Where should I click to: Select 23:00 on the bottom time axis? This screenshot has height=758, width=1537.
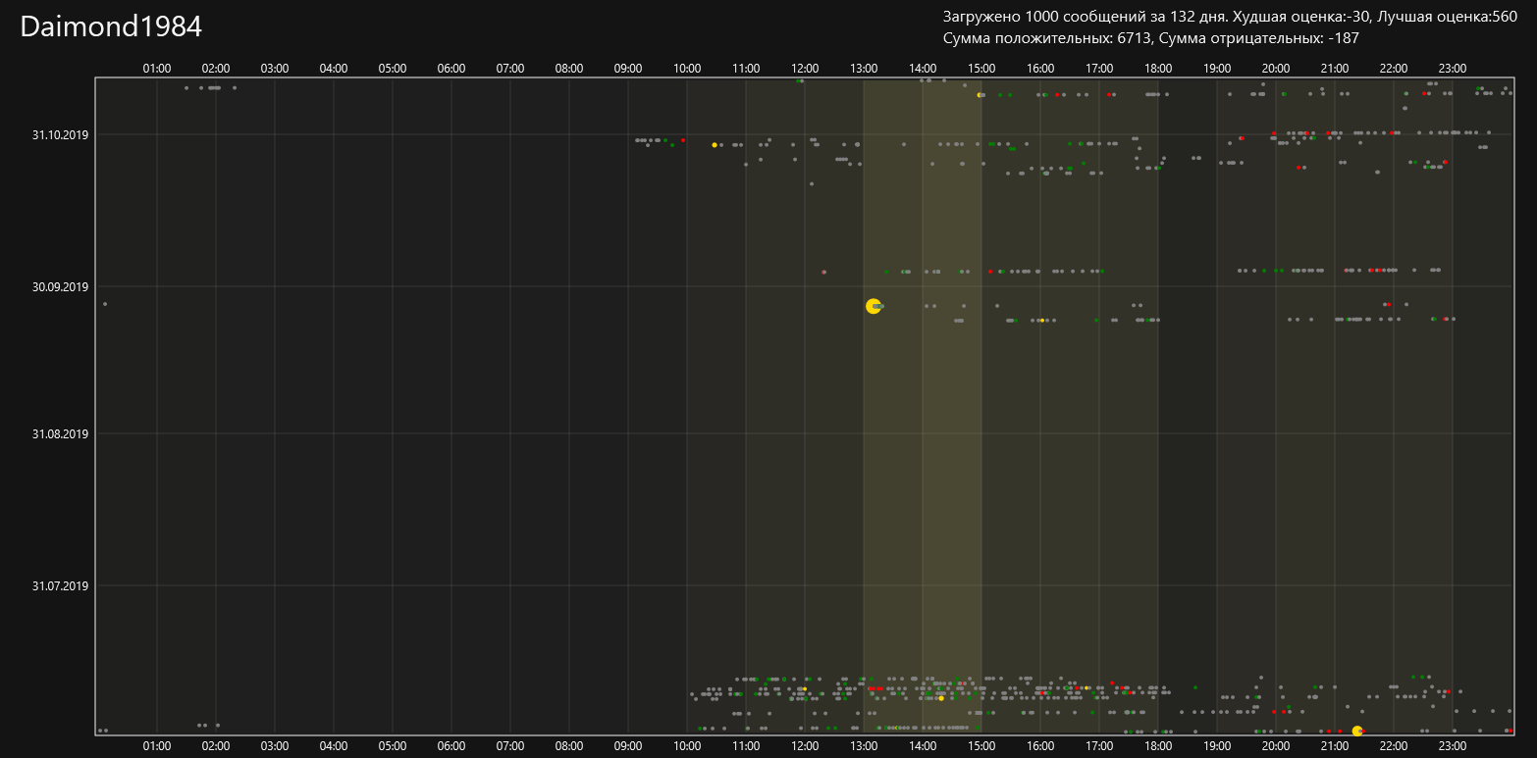1453,746
